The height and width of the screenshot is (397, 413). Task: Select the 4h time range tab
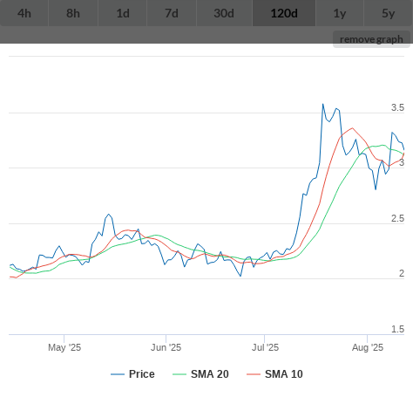click(x=24, y=13)
